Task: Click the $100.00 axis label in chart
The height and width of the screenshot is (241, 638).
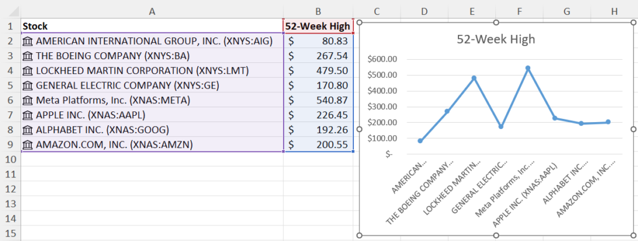Action: (382, 138)
